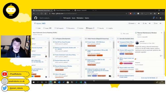Viewport: 166px width, 93px height.
Task: Open Outlook from taskbar
Action: (59, 82)
